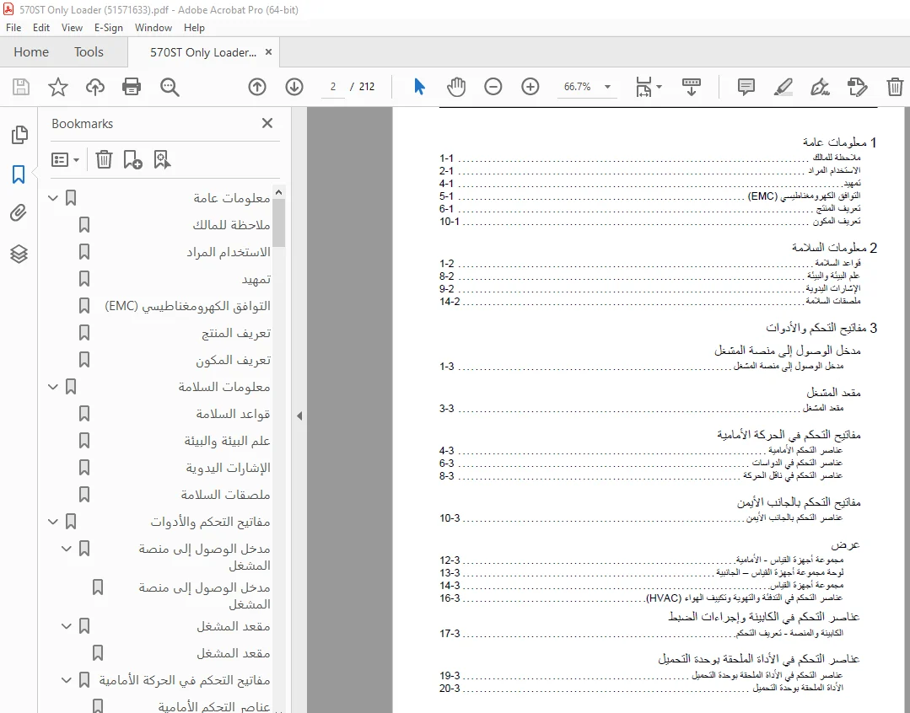910x713 pixels.
Task: Open the View menu
Action: coord(72,27)
